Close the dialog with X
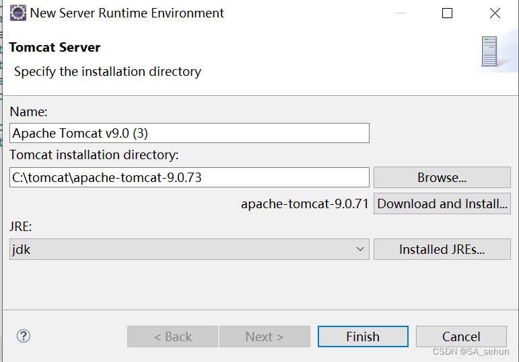The height and width of the screenshot is (362, 519). pyautogui.click(x=495, y=13)
